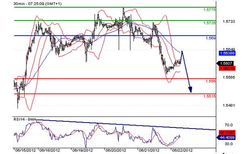The width and height of the screenshot is (248, 154).
Task: Click the red 1.5515 support label
Action: point(209,96)
